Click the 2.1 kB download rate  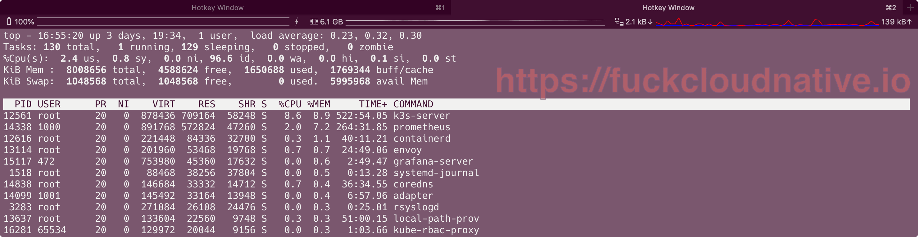click(x=639, y=22)
